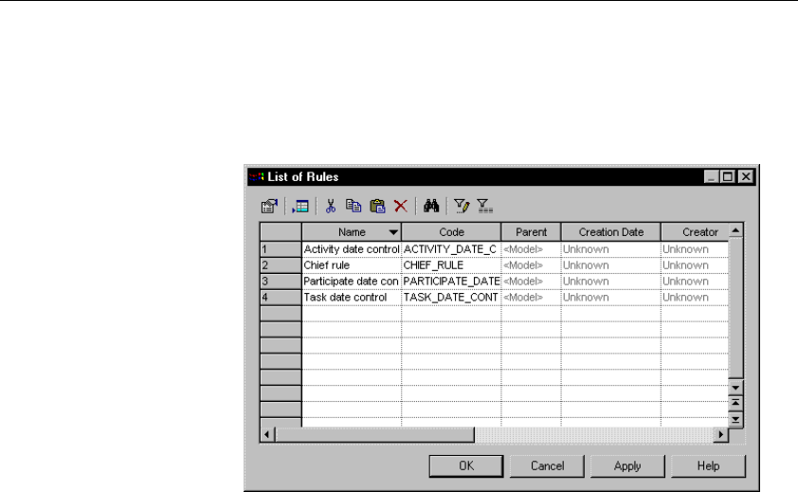This screenshot has width=798, height=492.
Task: Click the horizontal scrollbar thumb
Action: [375, 435]
